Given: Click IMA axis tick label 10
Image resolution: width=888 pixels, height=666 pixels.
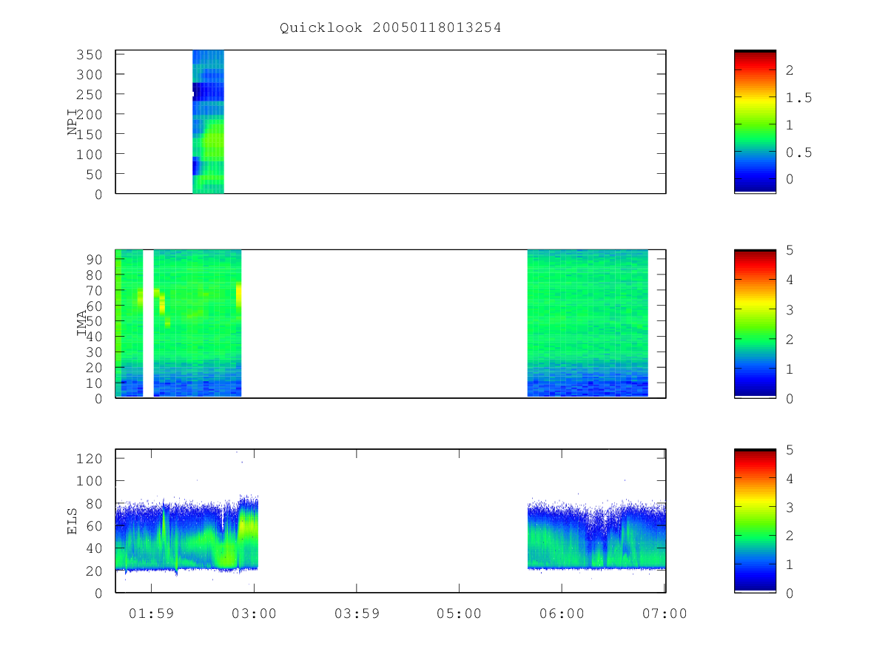Looking at the screenshot, I should tap(96, 383).
